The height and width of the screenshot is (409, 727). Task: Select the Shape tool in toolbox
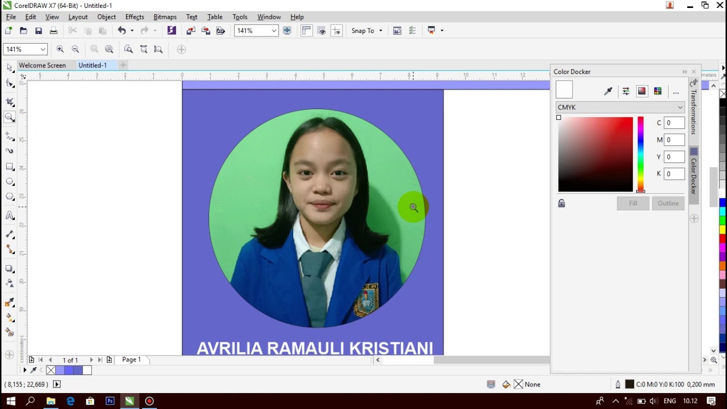coord(10,84)
